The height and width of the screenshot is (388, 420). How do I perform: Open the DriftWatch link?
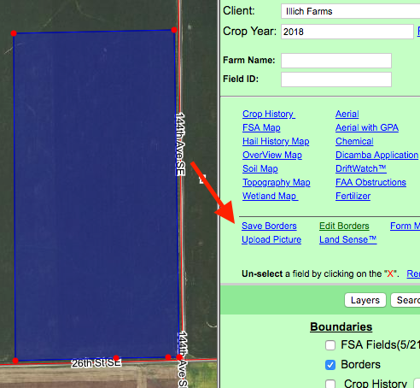point(361,168)
